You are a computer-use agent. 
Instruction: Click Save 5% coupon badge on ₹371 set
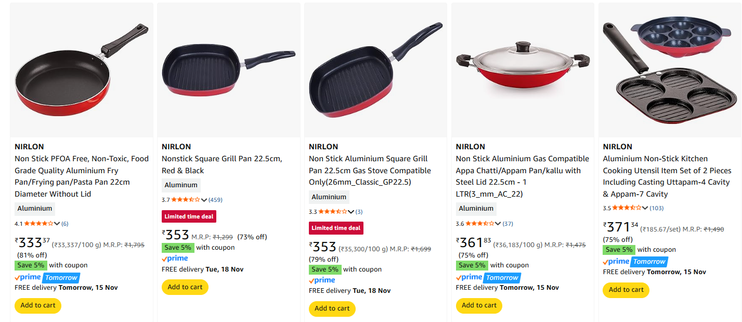point(619,250)
